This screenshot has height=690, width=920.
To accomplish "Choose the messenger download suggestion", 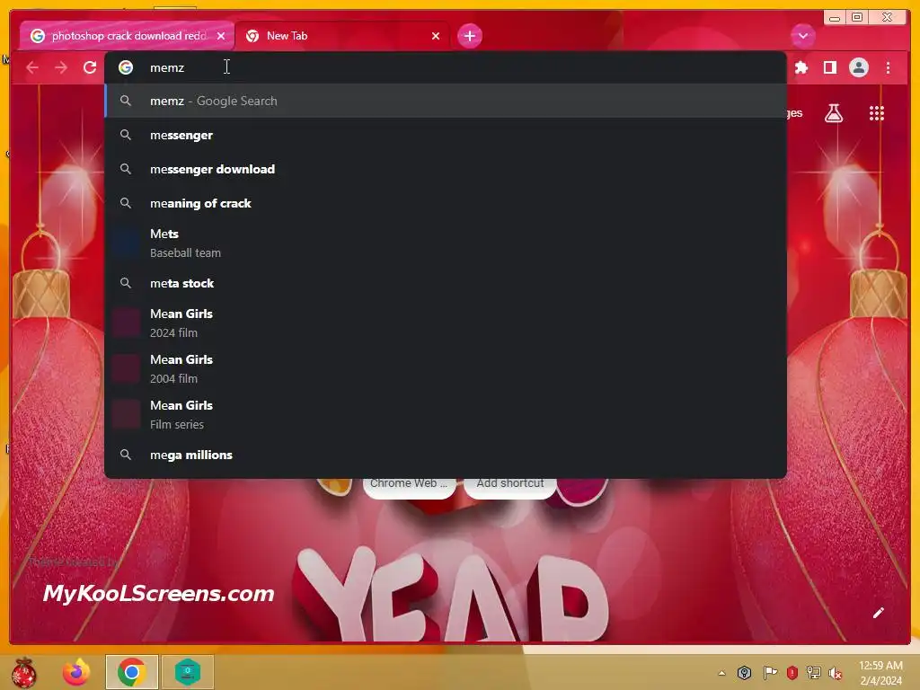I will tap(446, 169).
